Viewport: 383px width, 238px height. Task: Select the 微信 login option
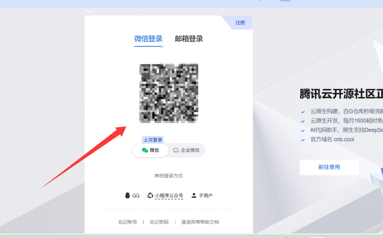coord(150,150)
